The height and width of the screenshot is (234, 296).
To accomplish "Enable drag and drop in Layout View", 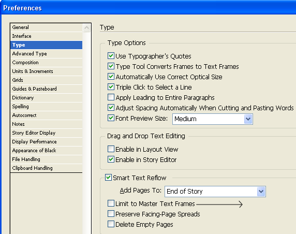I will pos(111,149).
